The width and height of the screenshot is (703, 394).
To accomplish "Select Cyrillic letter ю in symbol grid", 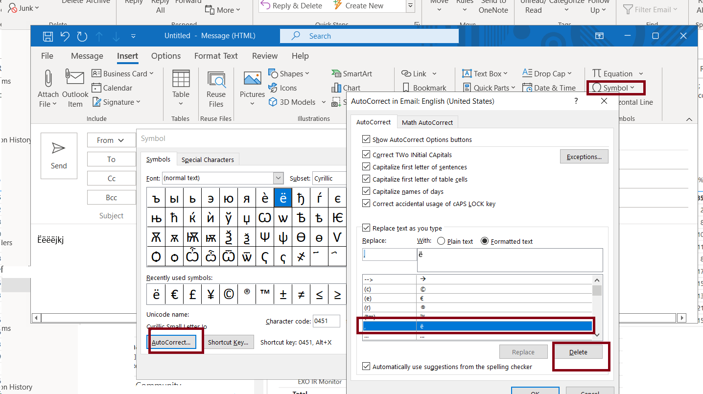I will click(229, 198).
